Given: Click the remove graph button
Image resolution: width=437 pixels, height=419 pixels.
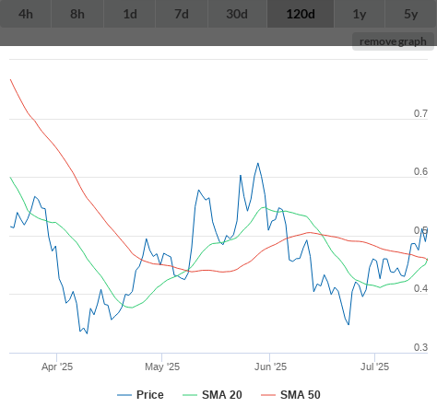Looking at the screenshot, I should pos(393,41).
